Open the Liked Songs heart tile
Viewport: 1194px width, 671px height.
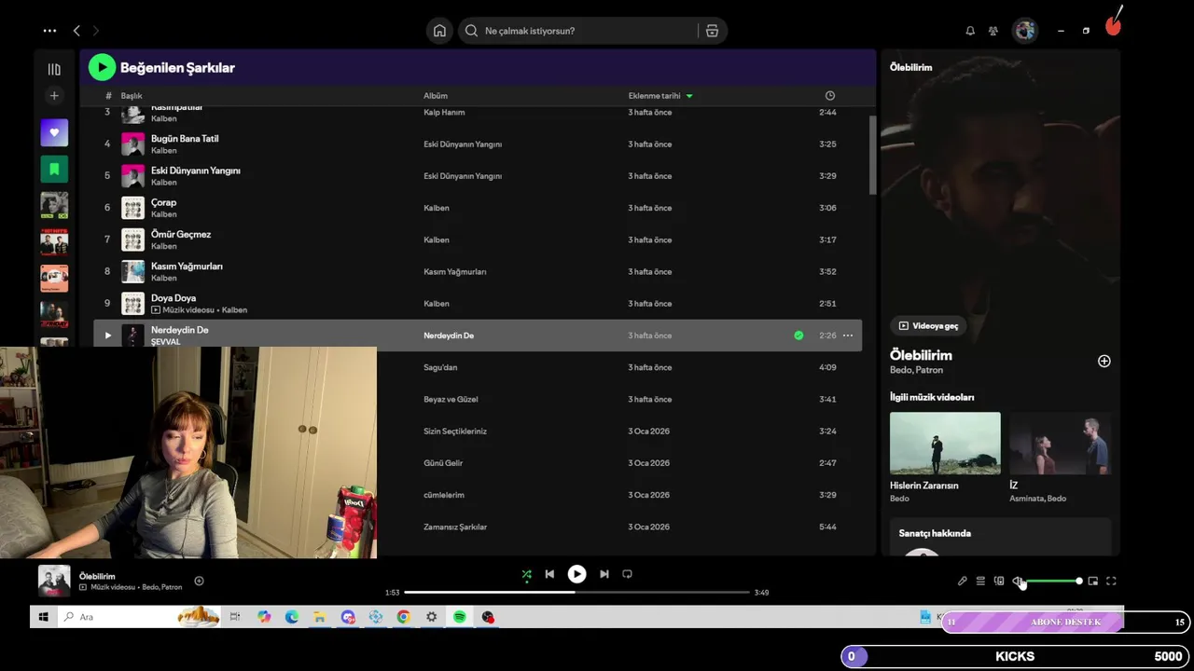coord(54,132)
